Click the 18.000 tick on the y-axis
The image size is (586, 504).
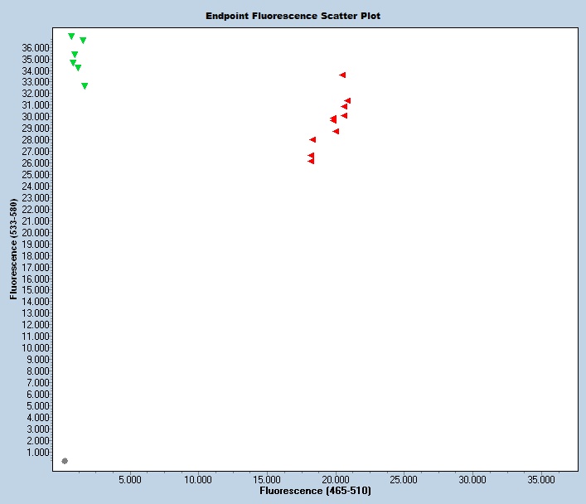pyautogui.click(x=36, y=256)
